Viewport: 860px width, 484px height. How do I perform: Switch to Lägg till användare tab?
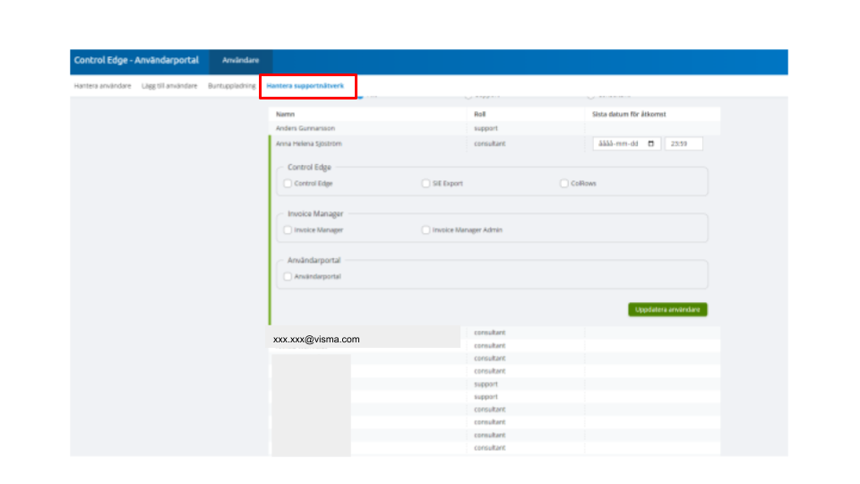pyautogui.click(x=169, y=86)
